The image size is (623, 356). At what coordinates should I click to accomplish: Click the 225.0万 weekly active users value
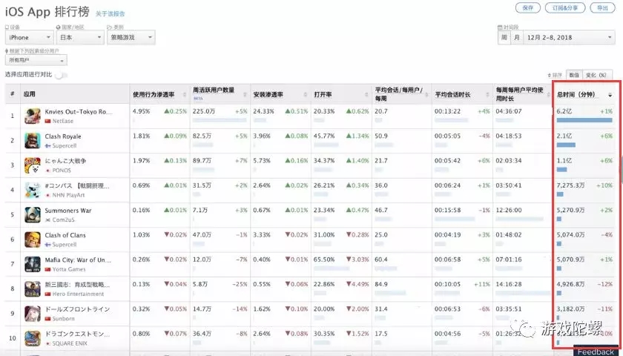[204, 112]
